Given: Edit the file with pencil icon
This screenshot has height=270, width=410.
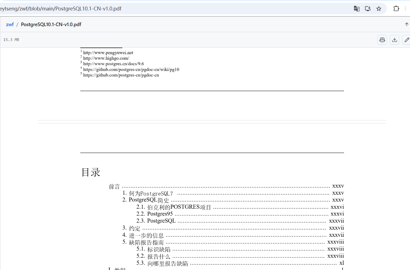Looking at the screenshot, I should 406,40.
